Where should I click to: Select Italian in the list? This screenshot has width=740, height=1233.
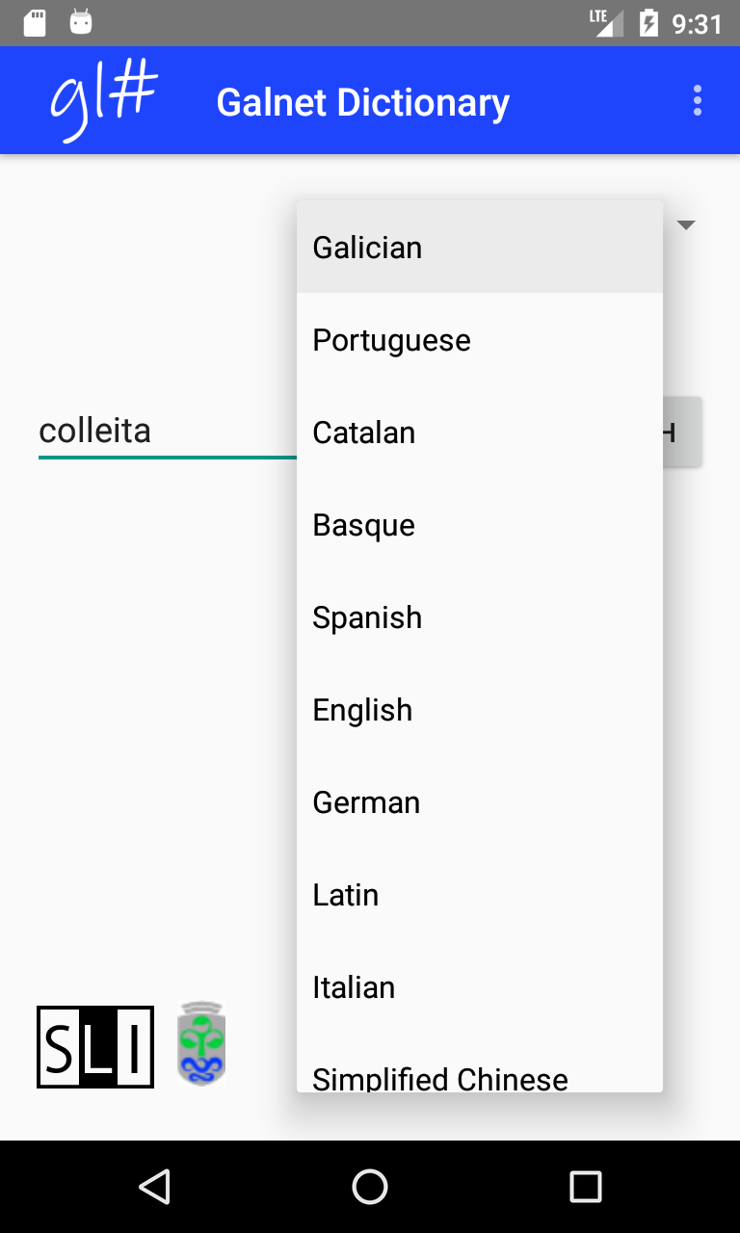(x=479, y=987)
